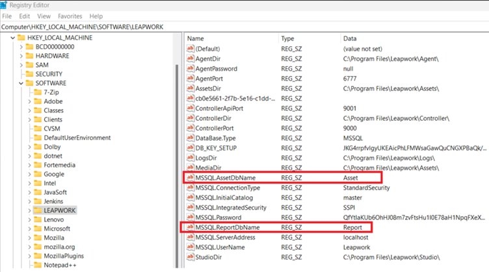Click the folder icon of the Notepad++ key
This screenshot has width=489, height=272.
38,265
